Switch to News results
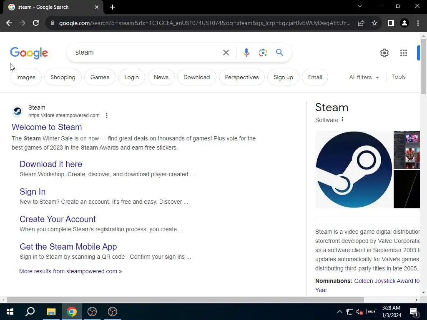This screenshot has width=427, height=320. [x=161, y=77]
